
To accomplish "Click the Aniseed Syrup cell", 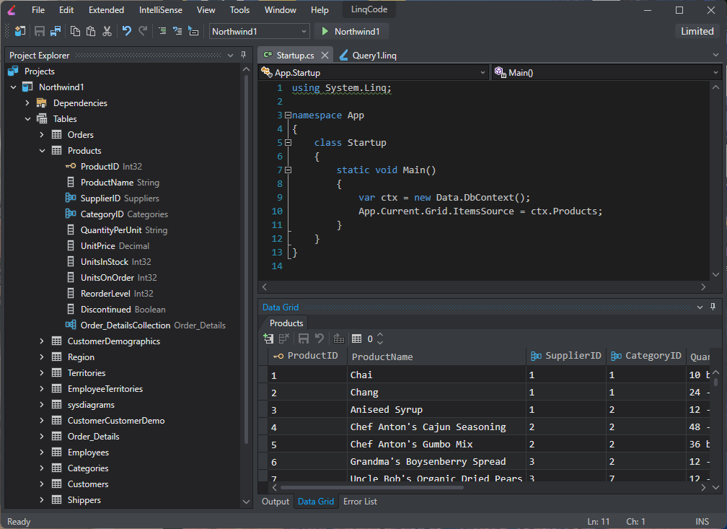I will tap(437, 410).
